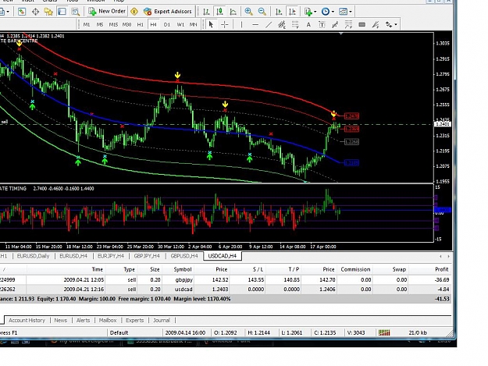Open the News terminal tab
Screen dimensions: 488x366
point(60,320)
